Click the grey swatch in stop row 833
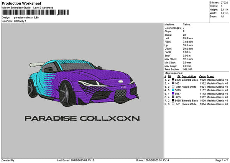230x163 pixels. point(173,97)
